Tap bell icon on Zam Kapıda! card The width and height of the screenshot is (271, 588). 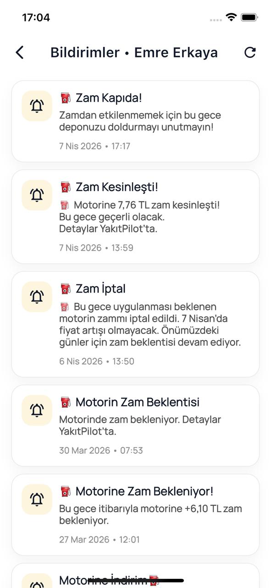pos(37,106)
